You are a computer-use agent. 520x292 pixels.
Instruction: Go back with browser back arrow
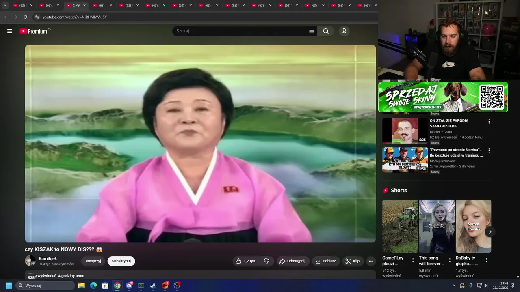tap(6, 17)
